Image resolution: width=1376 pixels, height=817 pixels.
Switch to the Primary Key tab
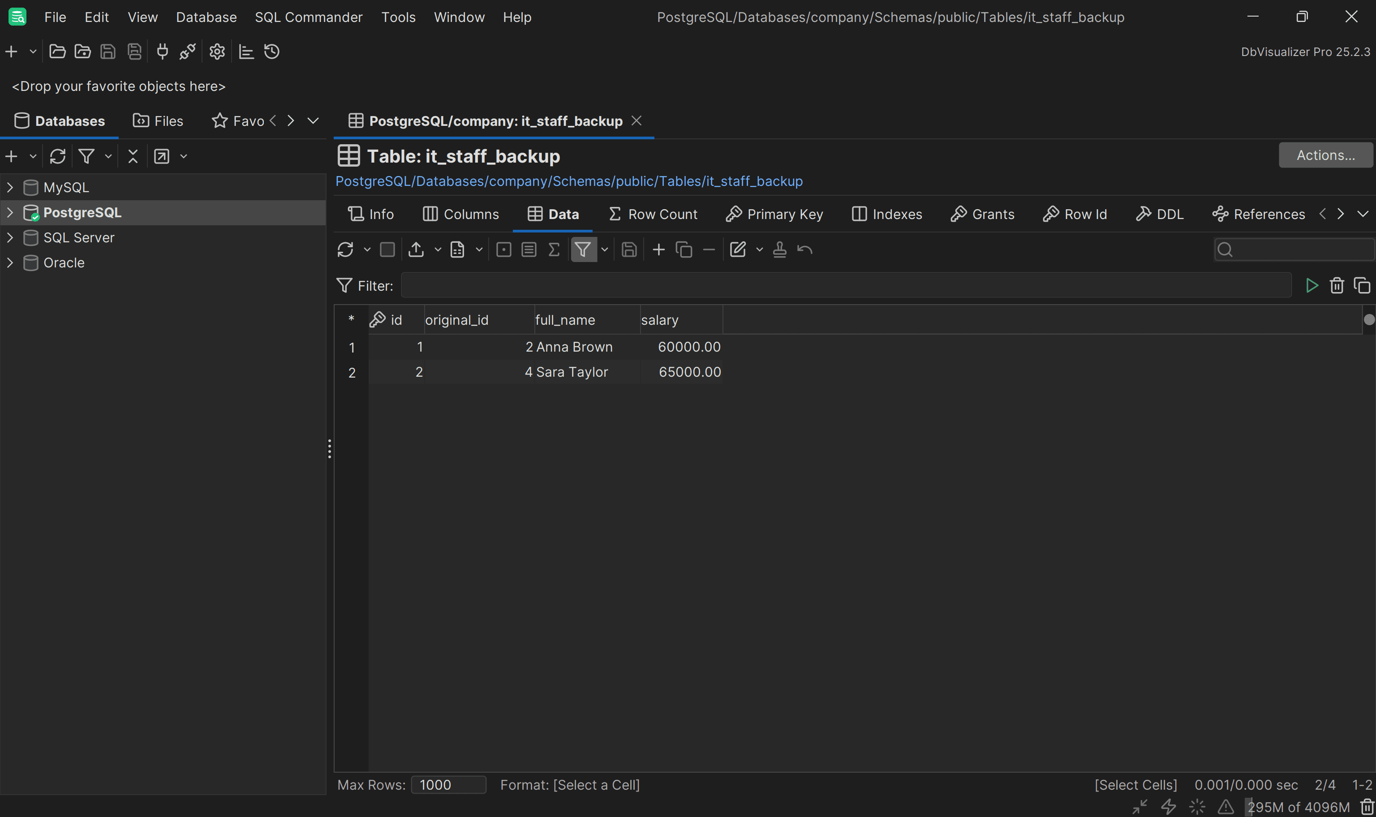[774, 214]
